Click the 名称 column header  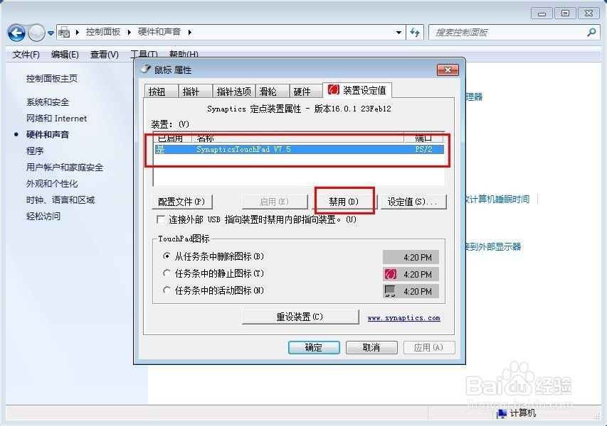297,138
